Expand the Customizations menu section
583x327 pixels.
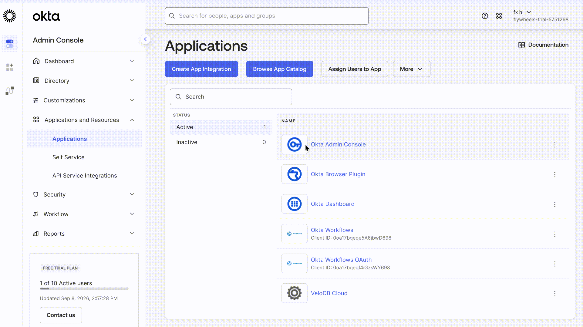pyautogui.click(x=132, y=100)
